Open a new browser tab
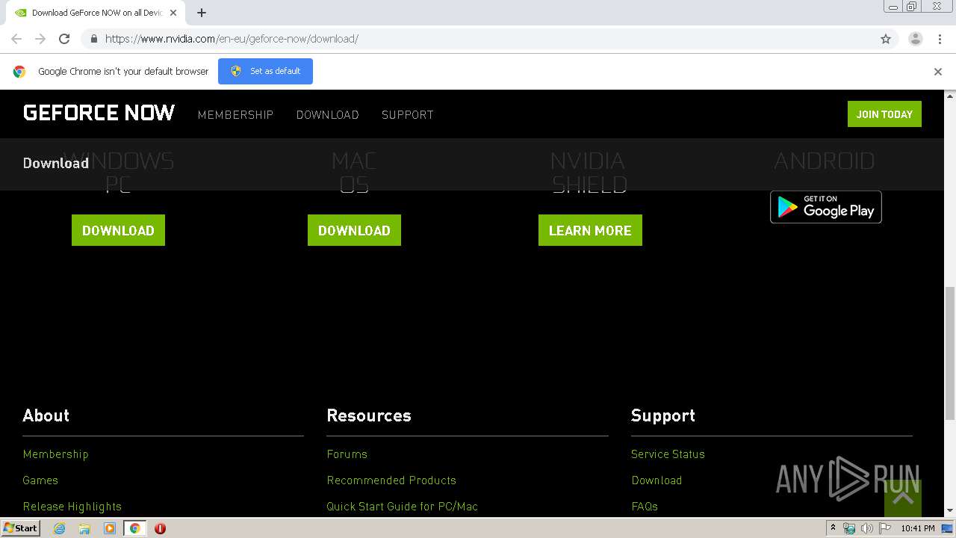 (202, 13)
